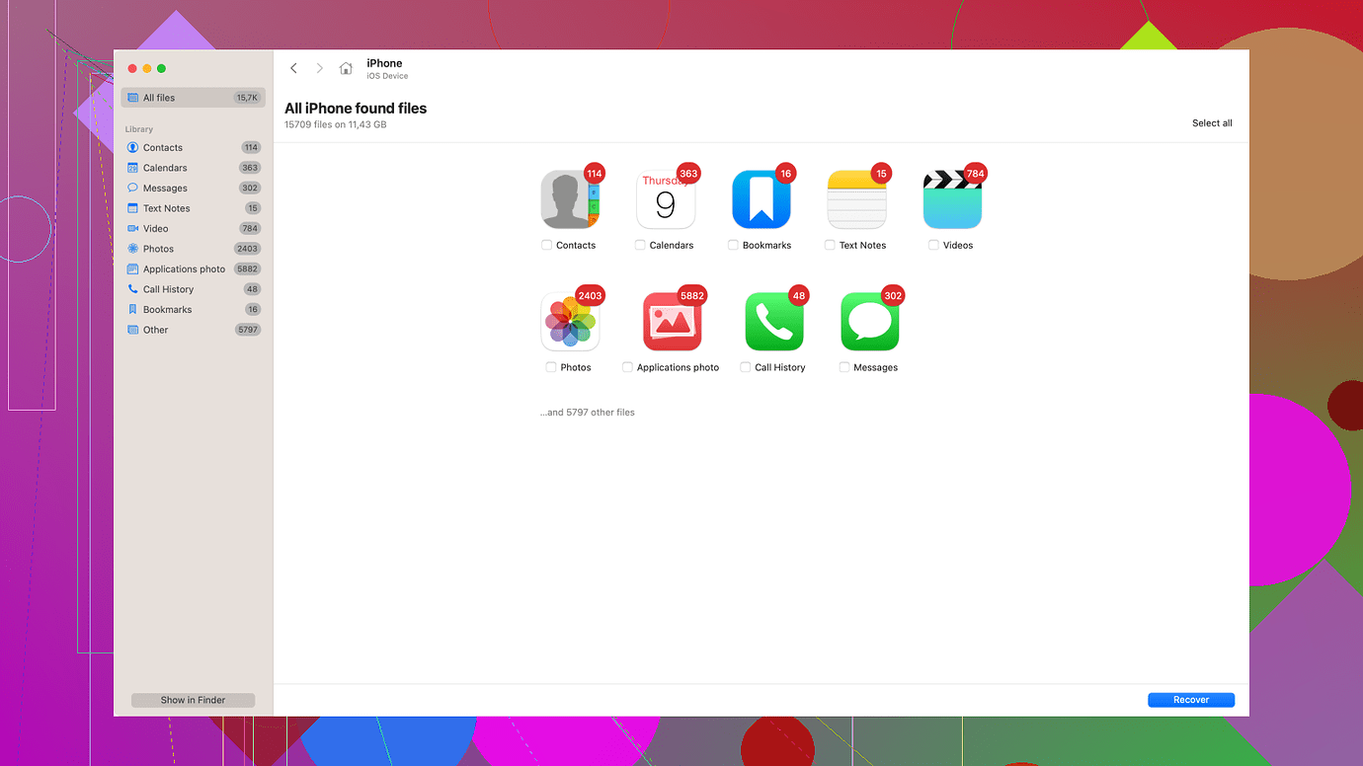Enable the Applications photo checkbox

626,366
